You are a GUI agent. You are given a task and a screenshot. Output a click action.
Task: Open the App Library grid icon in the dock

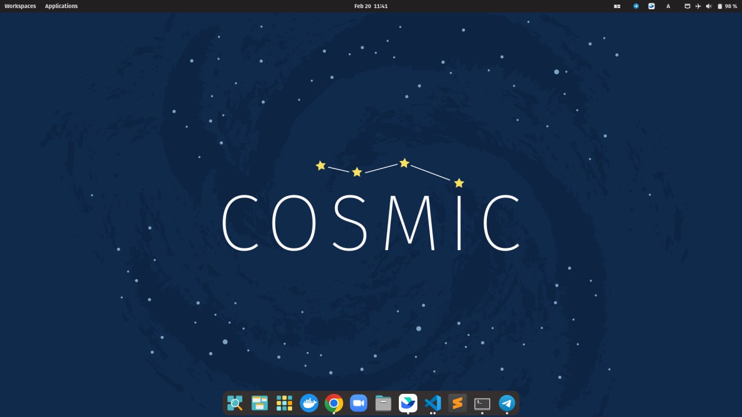coord(284,403)
